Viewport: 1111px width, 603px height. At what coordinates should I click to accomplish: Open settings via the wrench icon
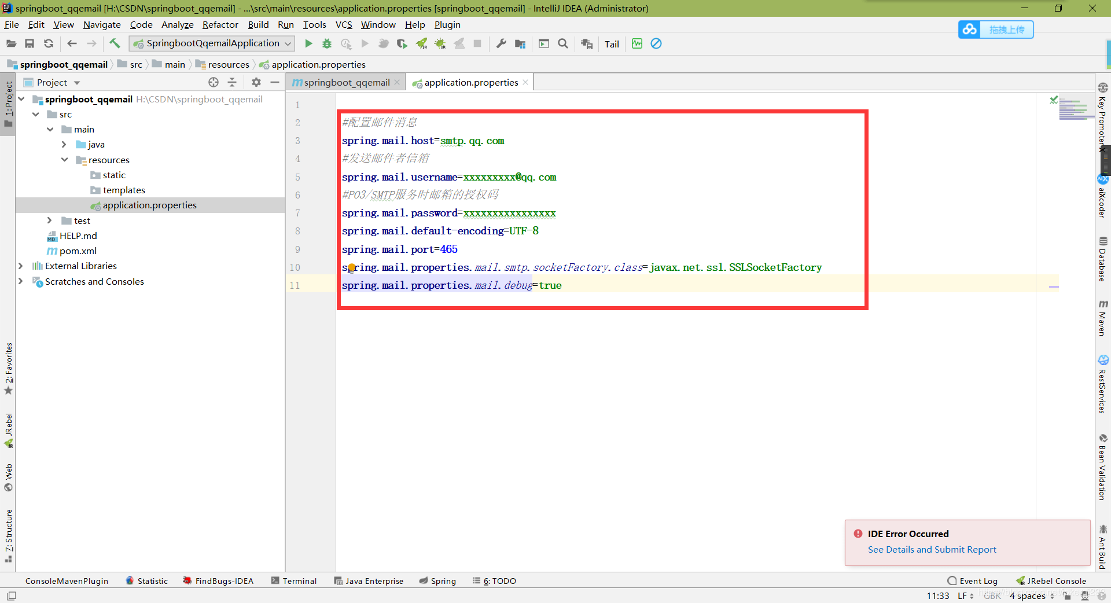pos(501,44)
